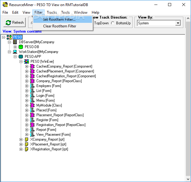Select the Login [Form] tree row
Image resolution: width=191 pixels, height=182 pixels.
pyautogui.click(x=45, y=96)
